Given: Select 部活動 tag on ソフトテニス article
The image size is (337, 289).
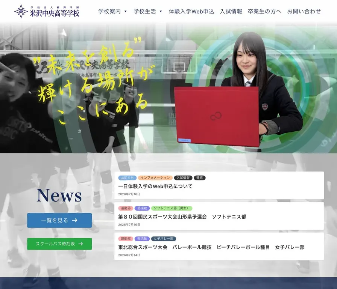Looking at the screenshot, I should click(x=142, y=208).
